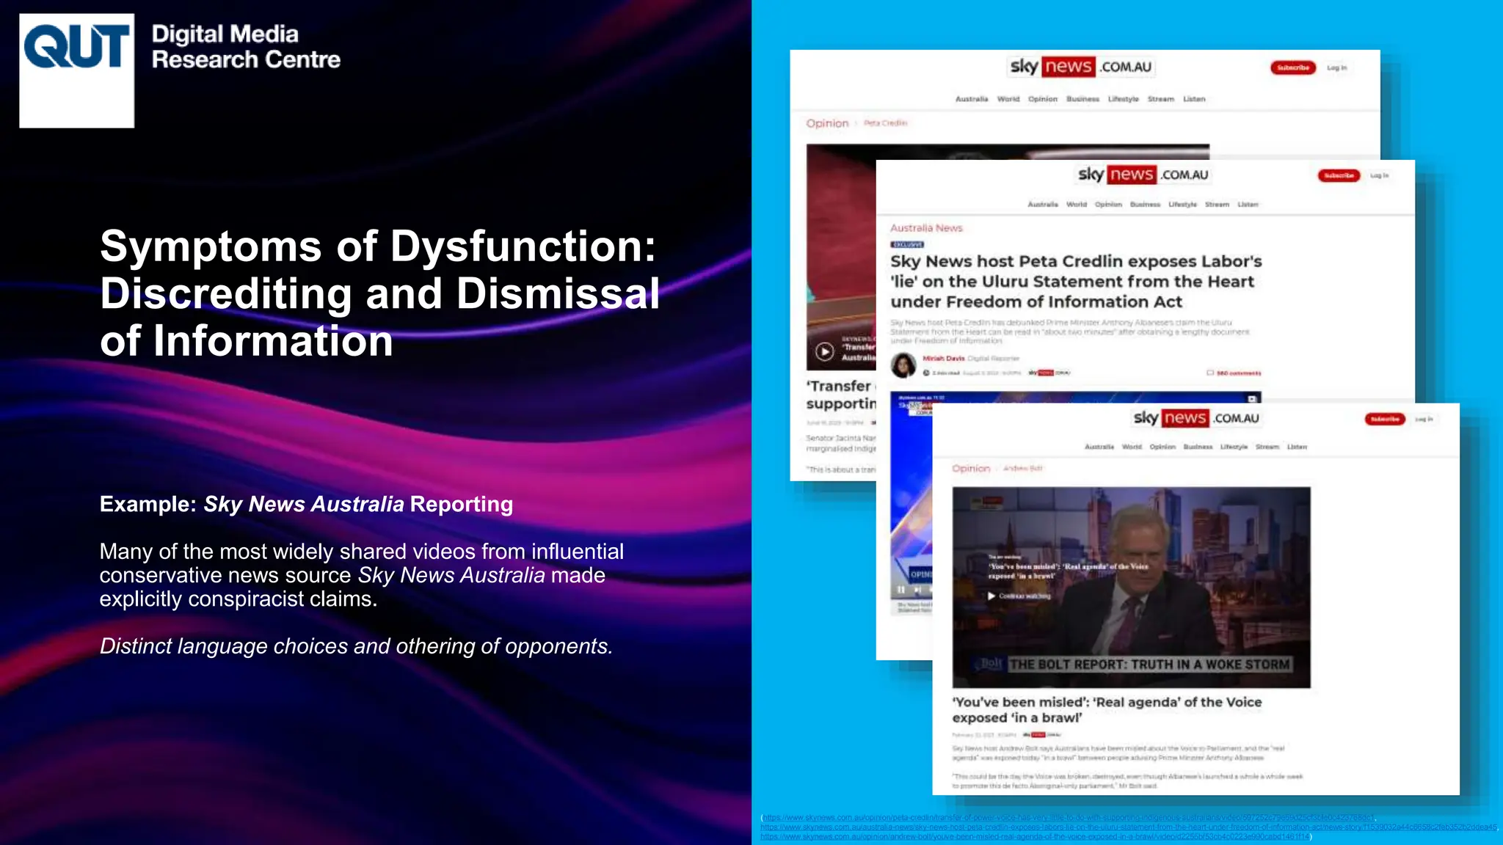Open Australia in the top Peta Credlin page nav
Image resolution: width=1503 pixels, height=845 pixels.
coord(972,99)
